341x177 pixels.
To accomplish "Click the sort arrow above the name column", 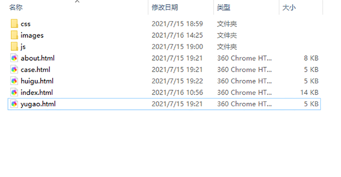I will pos(77,1).
